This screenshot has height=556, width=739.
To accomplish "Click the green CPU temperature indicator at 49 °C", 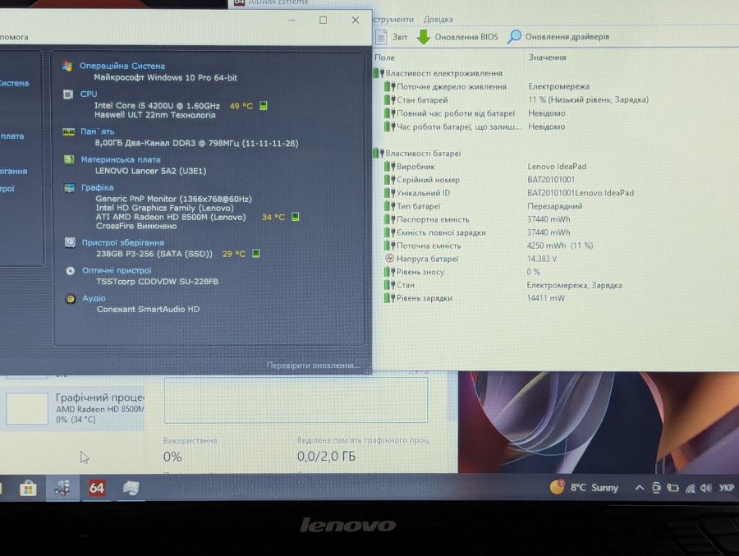I will [x=264, y=106].
